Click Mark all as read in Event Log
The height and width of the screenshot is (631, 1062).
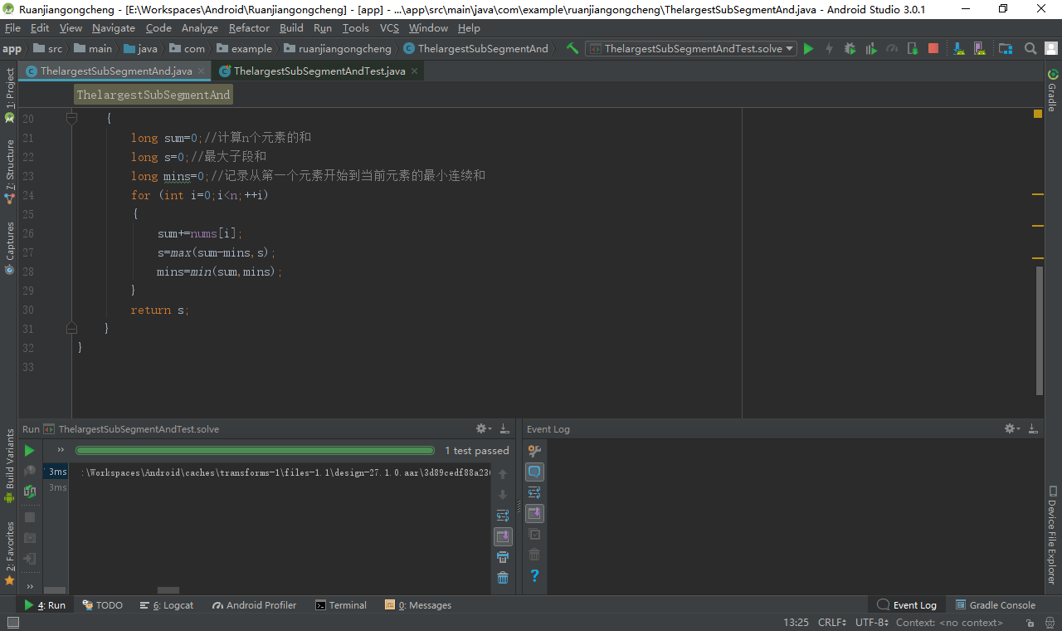[x=534, y=534]
